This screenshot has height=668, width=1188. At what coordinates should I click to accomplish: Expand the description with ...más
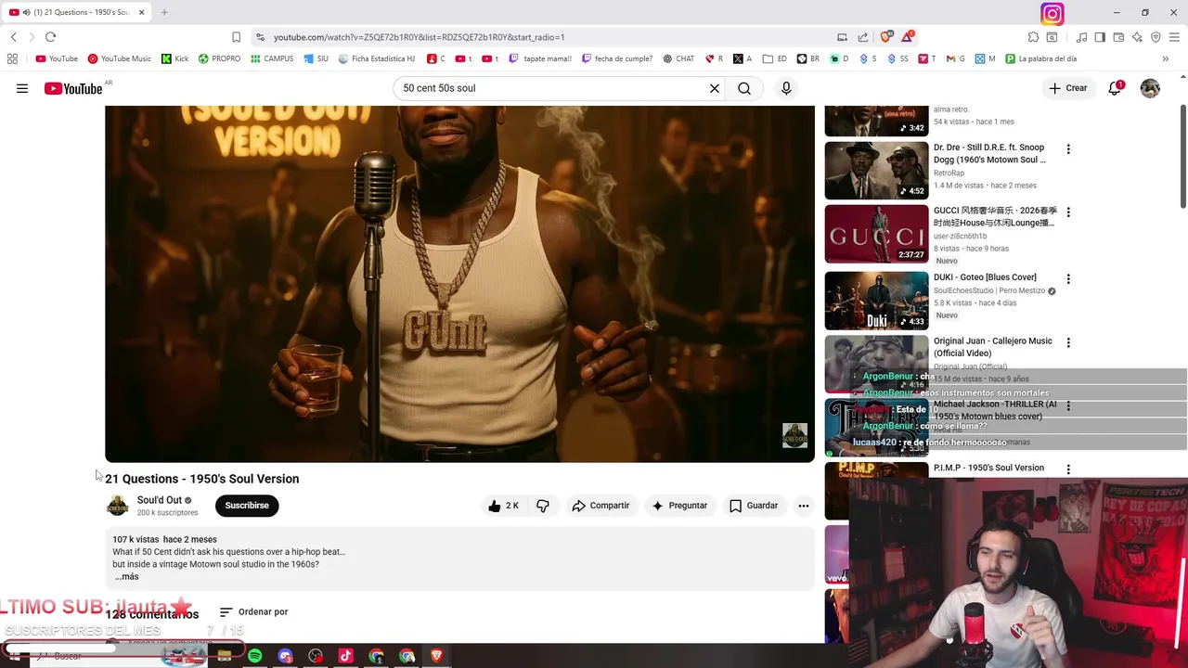click(125, 576)
